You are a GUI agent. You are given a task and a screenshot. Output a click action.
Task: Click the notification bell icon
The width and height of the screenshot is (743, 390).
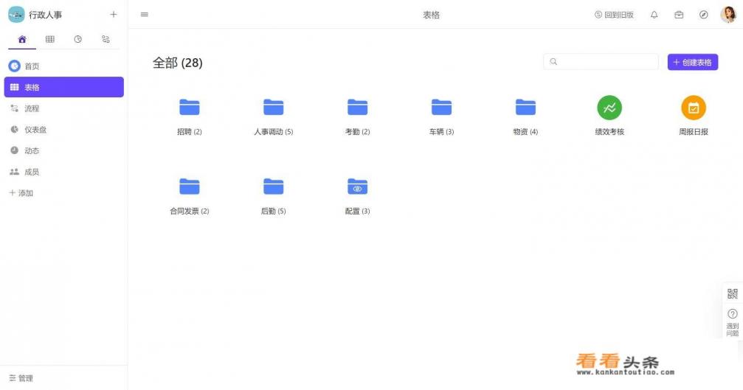coord(654,15)
